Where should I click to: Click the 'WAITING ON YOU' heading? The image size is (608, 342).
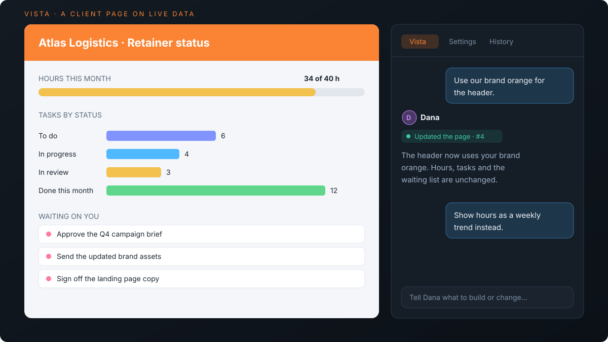pos(69,216)
